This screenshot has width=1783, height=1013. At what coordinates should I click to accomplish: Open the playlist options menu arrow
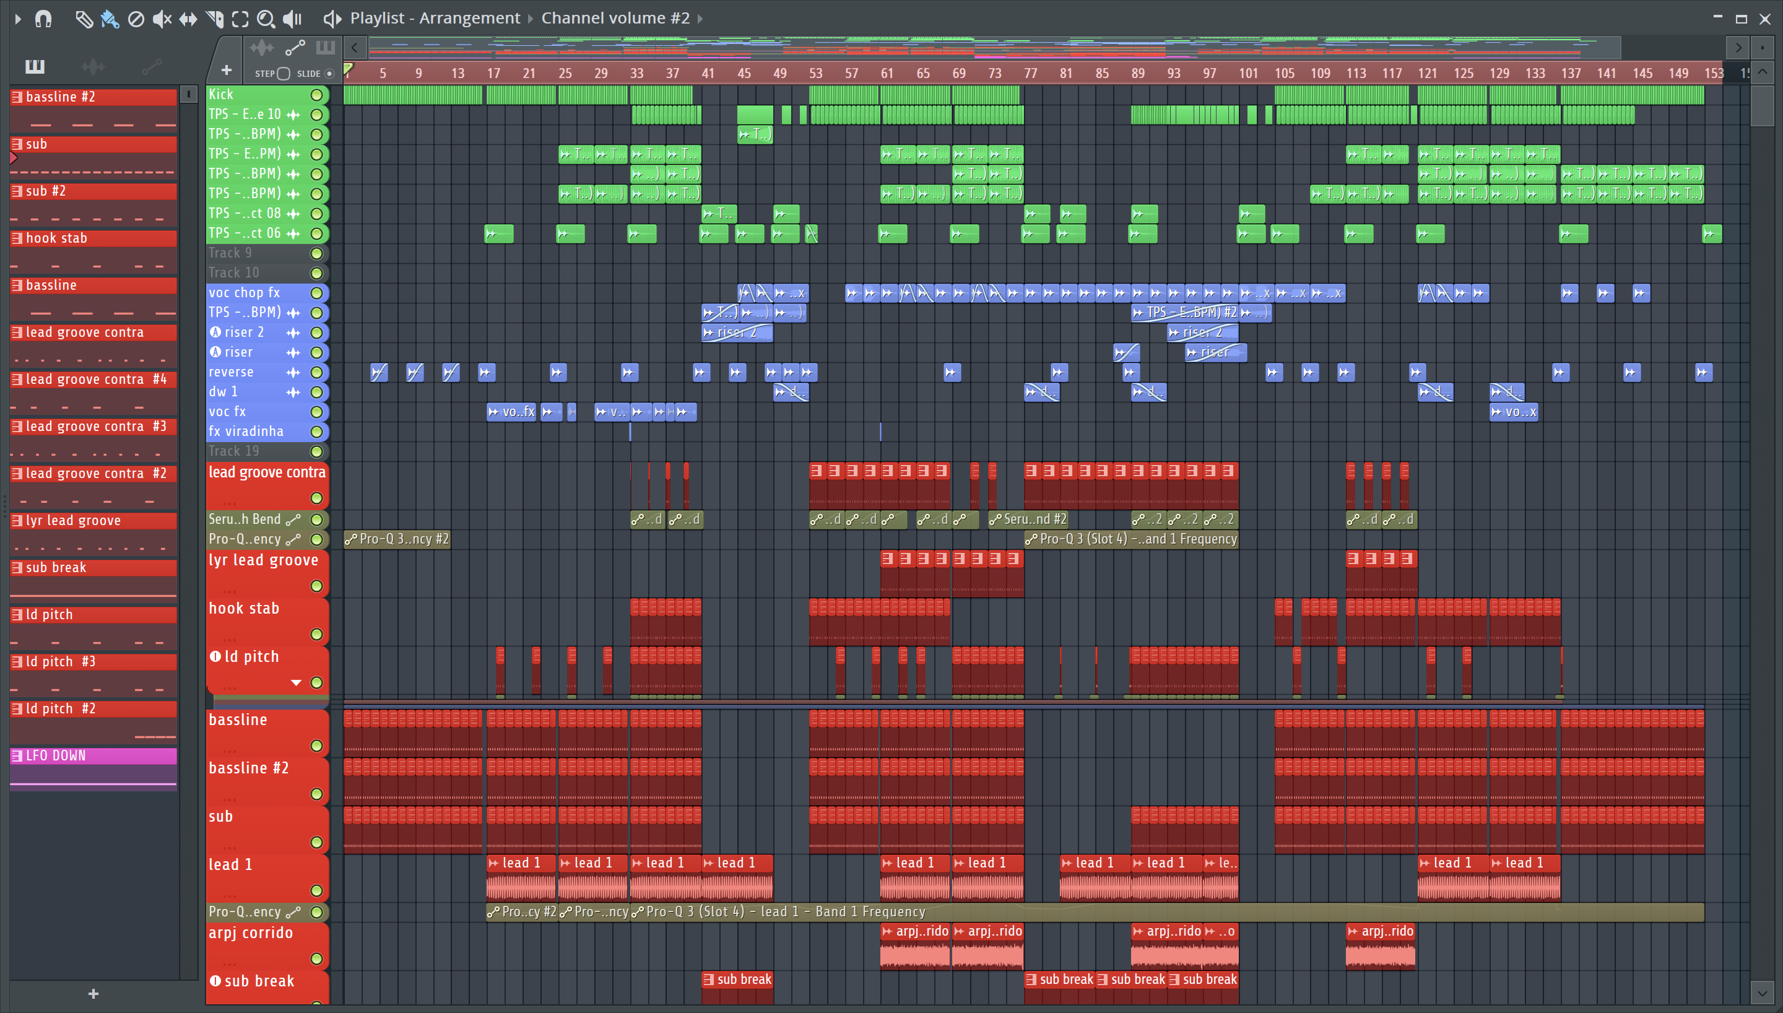coord(18,19)
